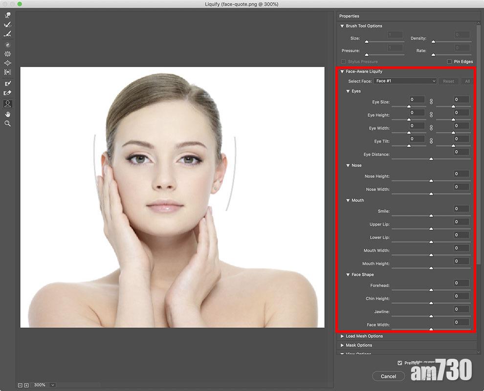Viewport: 484px width, 391px height.
Task: Select the Pucker tool
Action: pos(7,54)
